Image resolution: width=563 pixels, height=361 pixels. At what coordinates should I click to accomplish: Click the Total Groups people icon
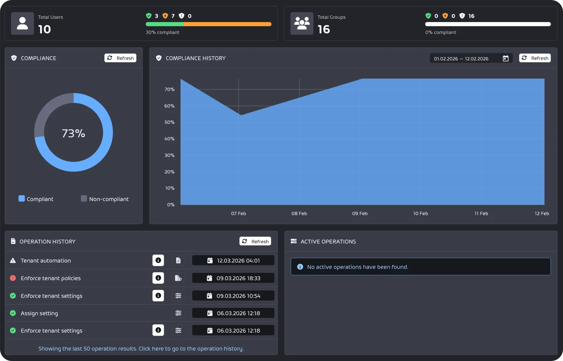tap(302, 23)
